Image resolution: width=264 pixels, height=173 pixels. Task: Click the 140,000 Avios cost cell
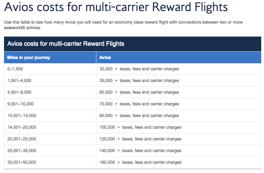(179, 151)
